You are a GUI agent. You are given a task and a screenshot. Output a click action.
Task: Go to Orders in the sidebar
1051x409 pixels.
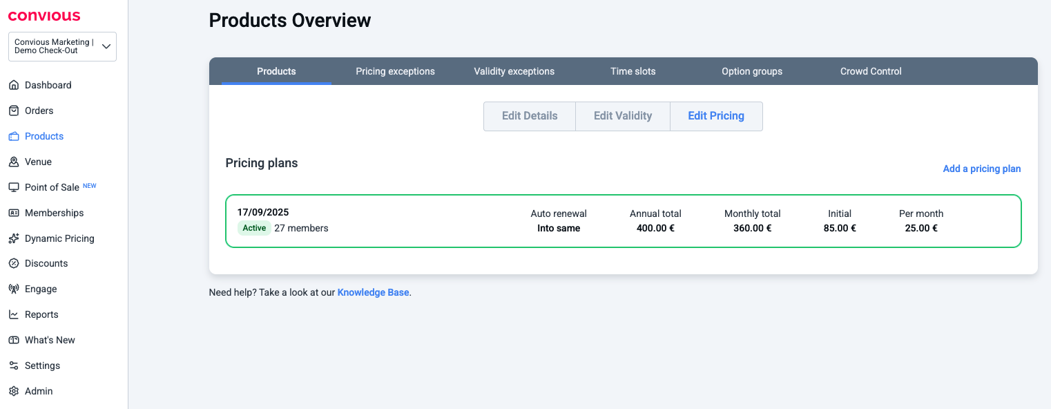click(39, 111)
